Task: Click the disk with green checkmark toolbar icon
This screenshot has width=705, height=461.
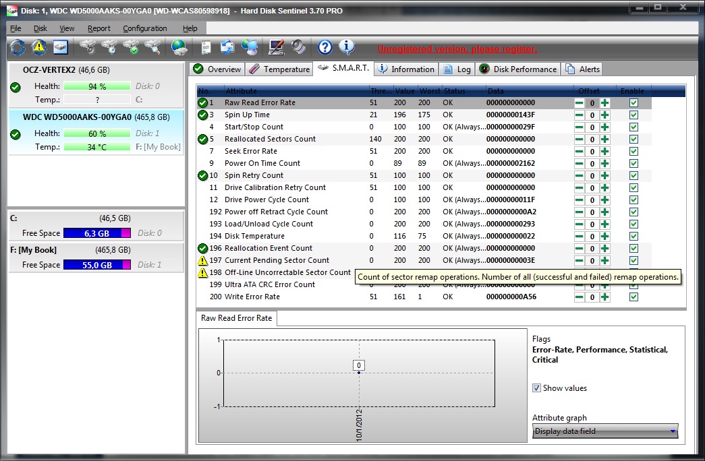Action: click(x=132, y=47)
